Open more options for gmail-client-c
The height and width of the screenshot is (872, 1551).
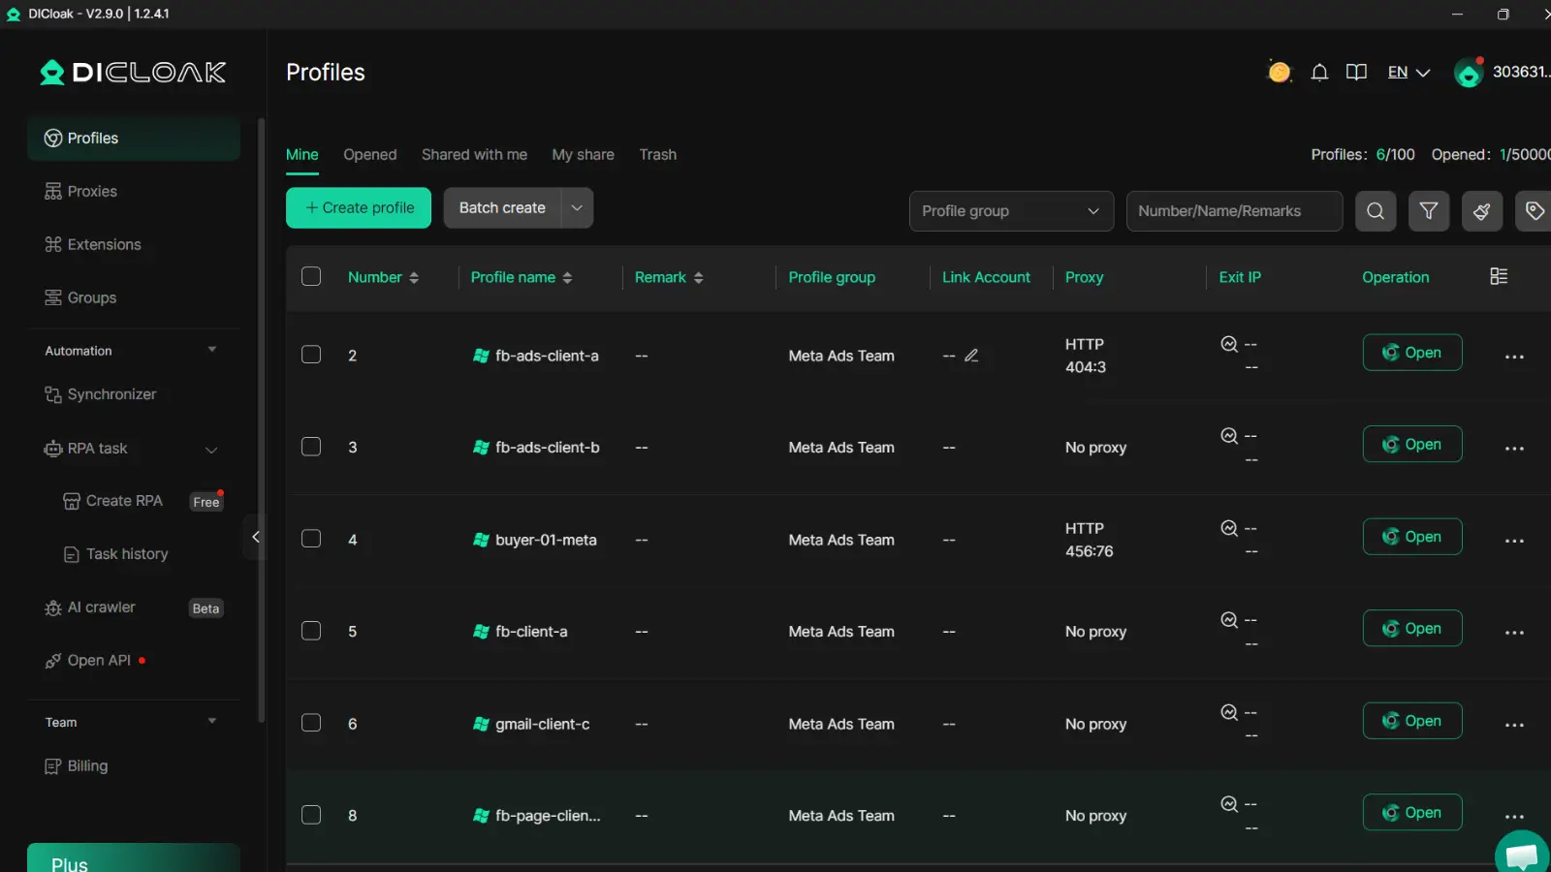point(1514,725)
